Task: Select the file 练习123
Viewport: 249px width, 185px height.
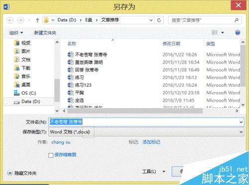Action: pyautogui.click(x=83, y=85)
